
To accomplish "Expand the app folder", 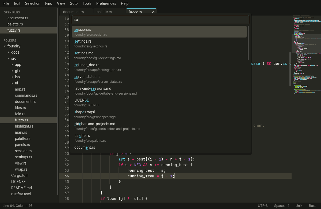I will point(12,65).
